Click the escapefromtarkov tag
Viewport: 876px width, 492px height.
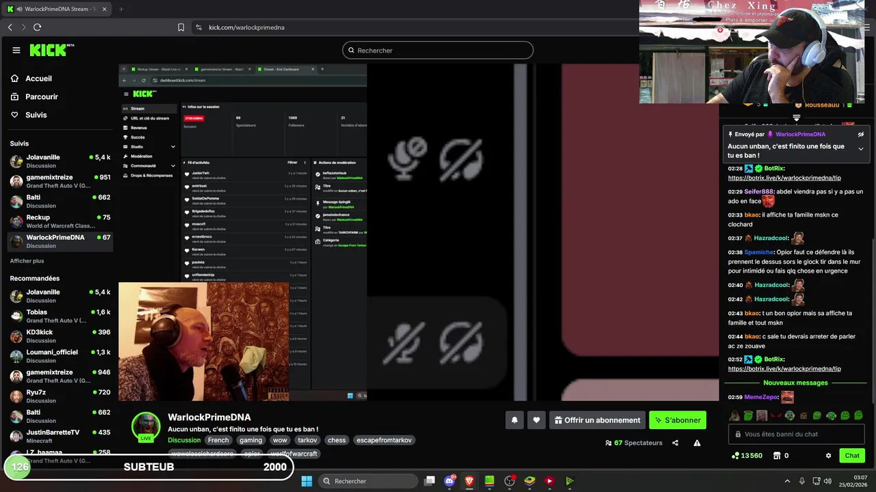coord(384,441)
